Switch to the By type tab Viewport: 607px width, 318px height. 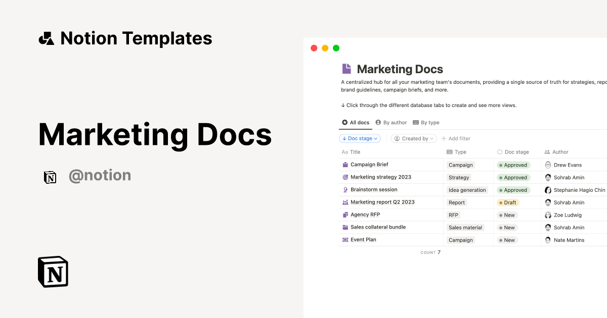pos(426,122)
